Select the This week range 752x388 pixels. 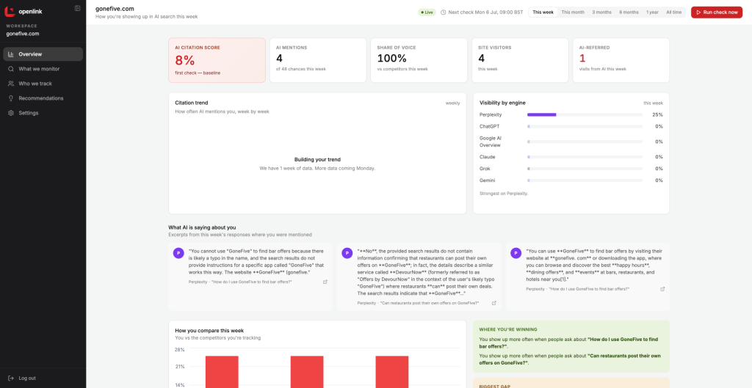tap(543, 12)
